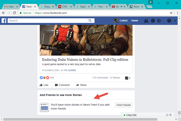Like the Duke Nukem post

coord(44,85)
